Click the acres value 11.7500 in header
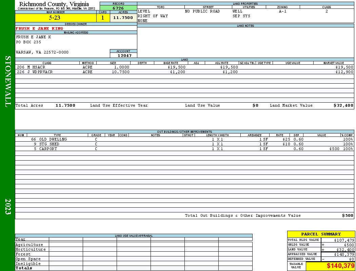Viewport: 356px width, 271px height. pos(123,18)
